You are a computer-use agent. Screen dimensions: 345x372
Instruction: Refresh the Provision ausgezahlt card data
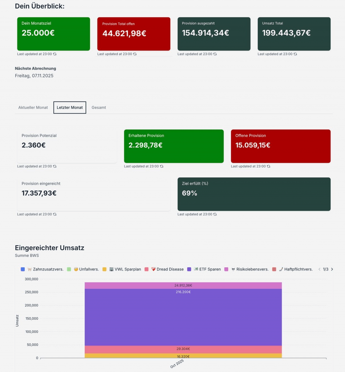point(215,54)
